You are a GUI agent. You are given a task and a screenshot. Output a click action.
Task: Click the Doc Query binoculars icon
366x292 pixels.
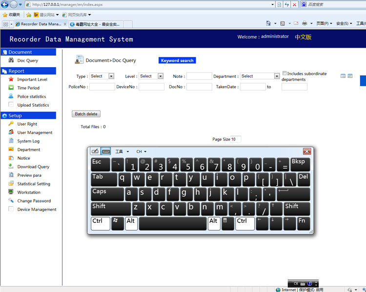(11, 60)
